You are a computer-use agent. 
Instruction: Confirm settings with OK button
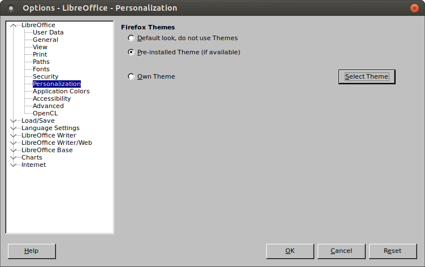point(290,251)
